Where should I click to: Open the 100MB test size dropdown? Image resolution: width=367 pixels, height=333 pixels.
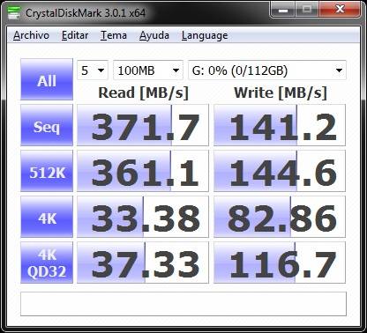click(x=148, y=70)
